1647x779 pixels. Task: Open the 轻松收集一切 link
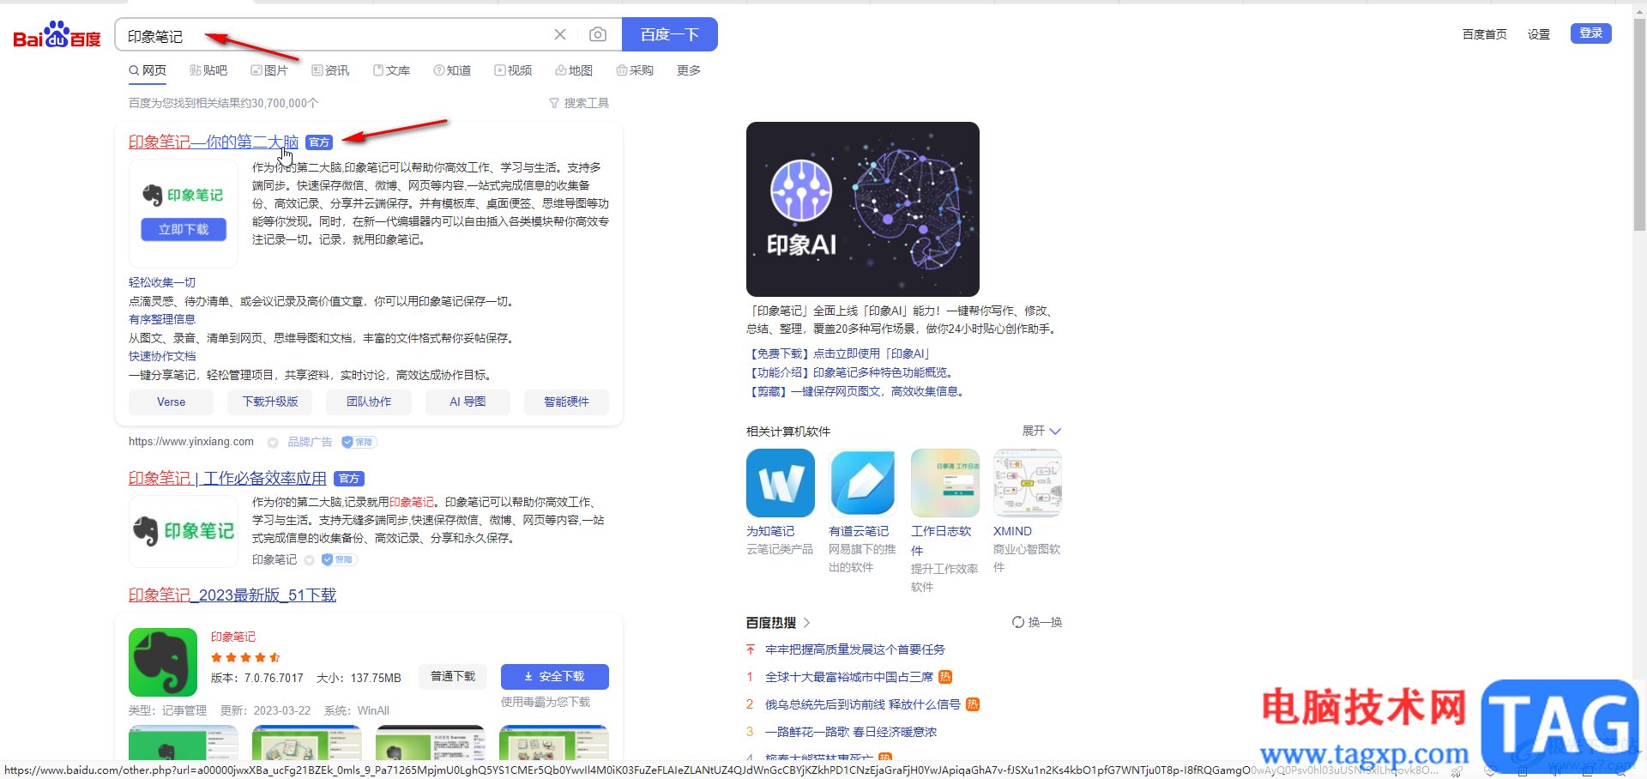[162, 282]
